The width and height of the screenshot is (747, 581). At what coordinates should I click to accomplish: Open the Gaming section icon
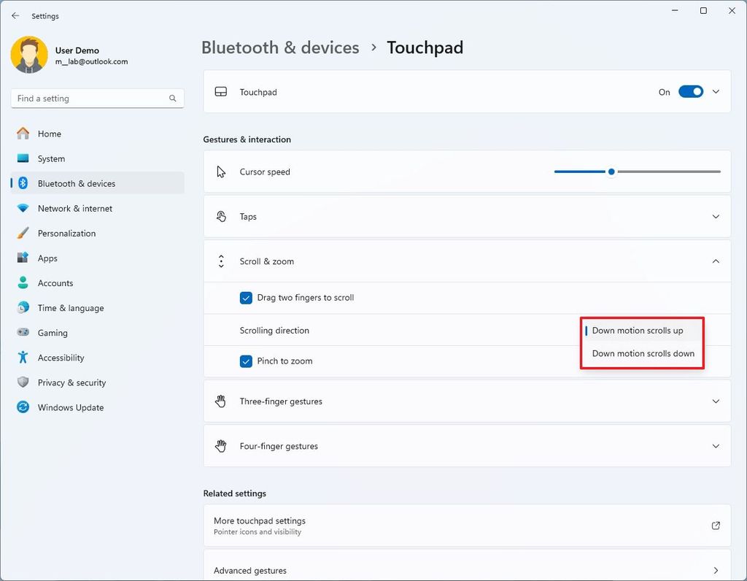[23, 333]
